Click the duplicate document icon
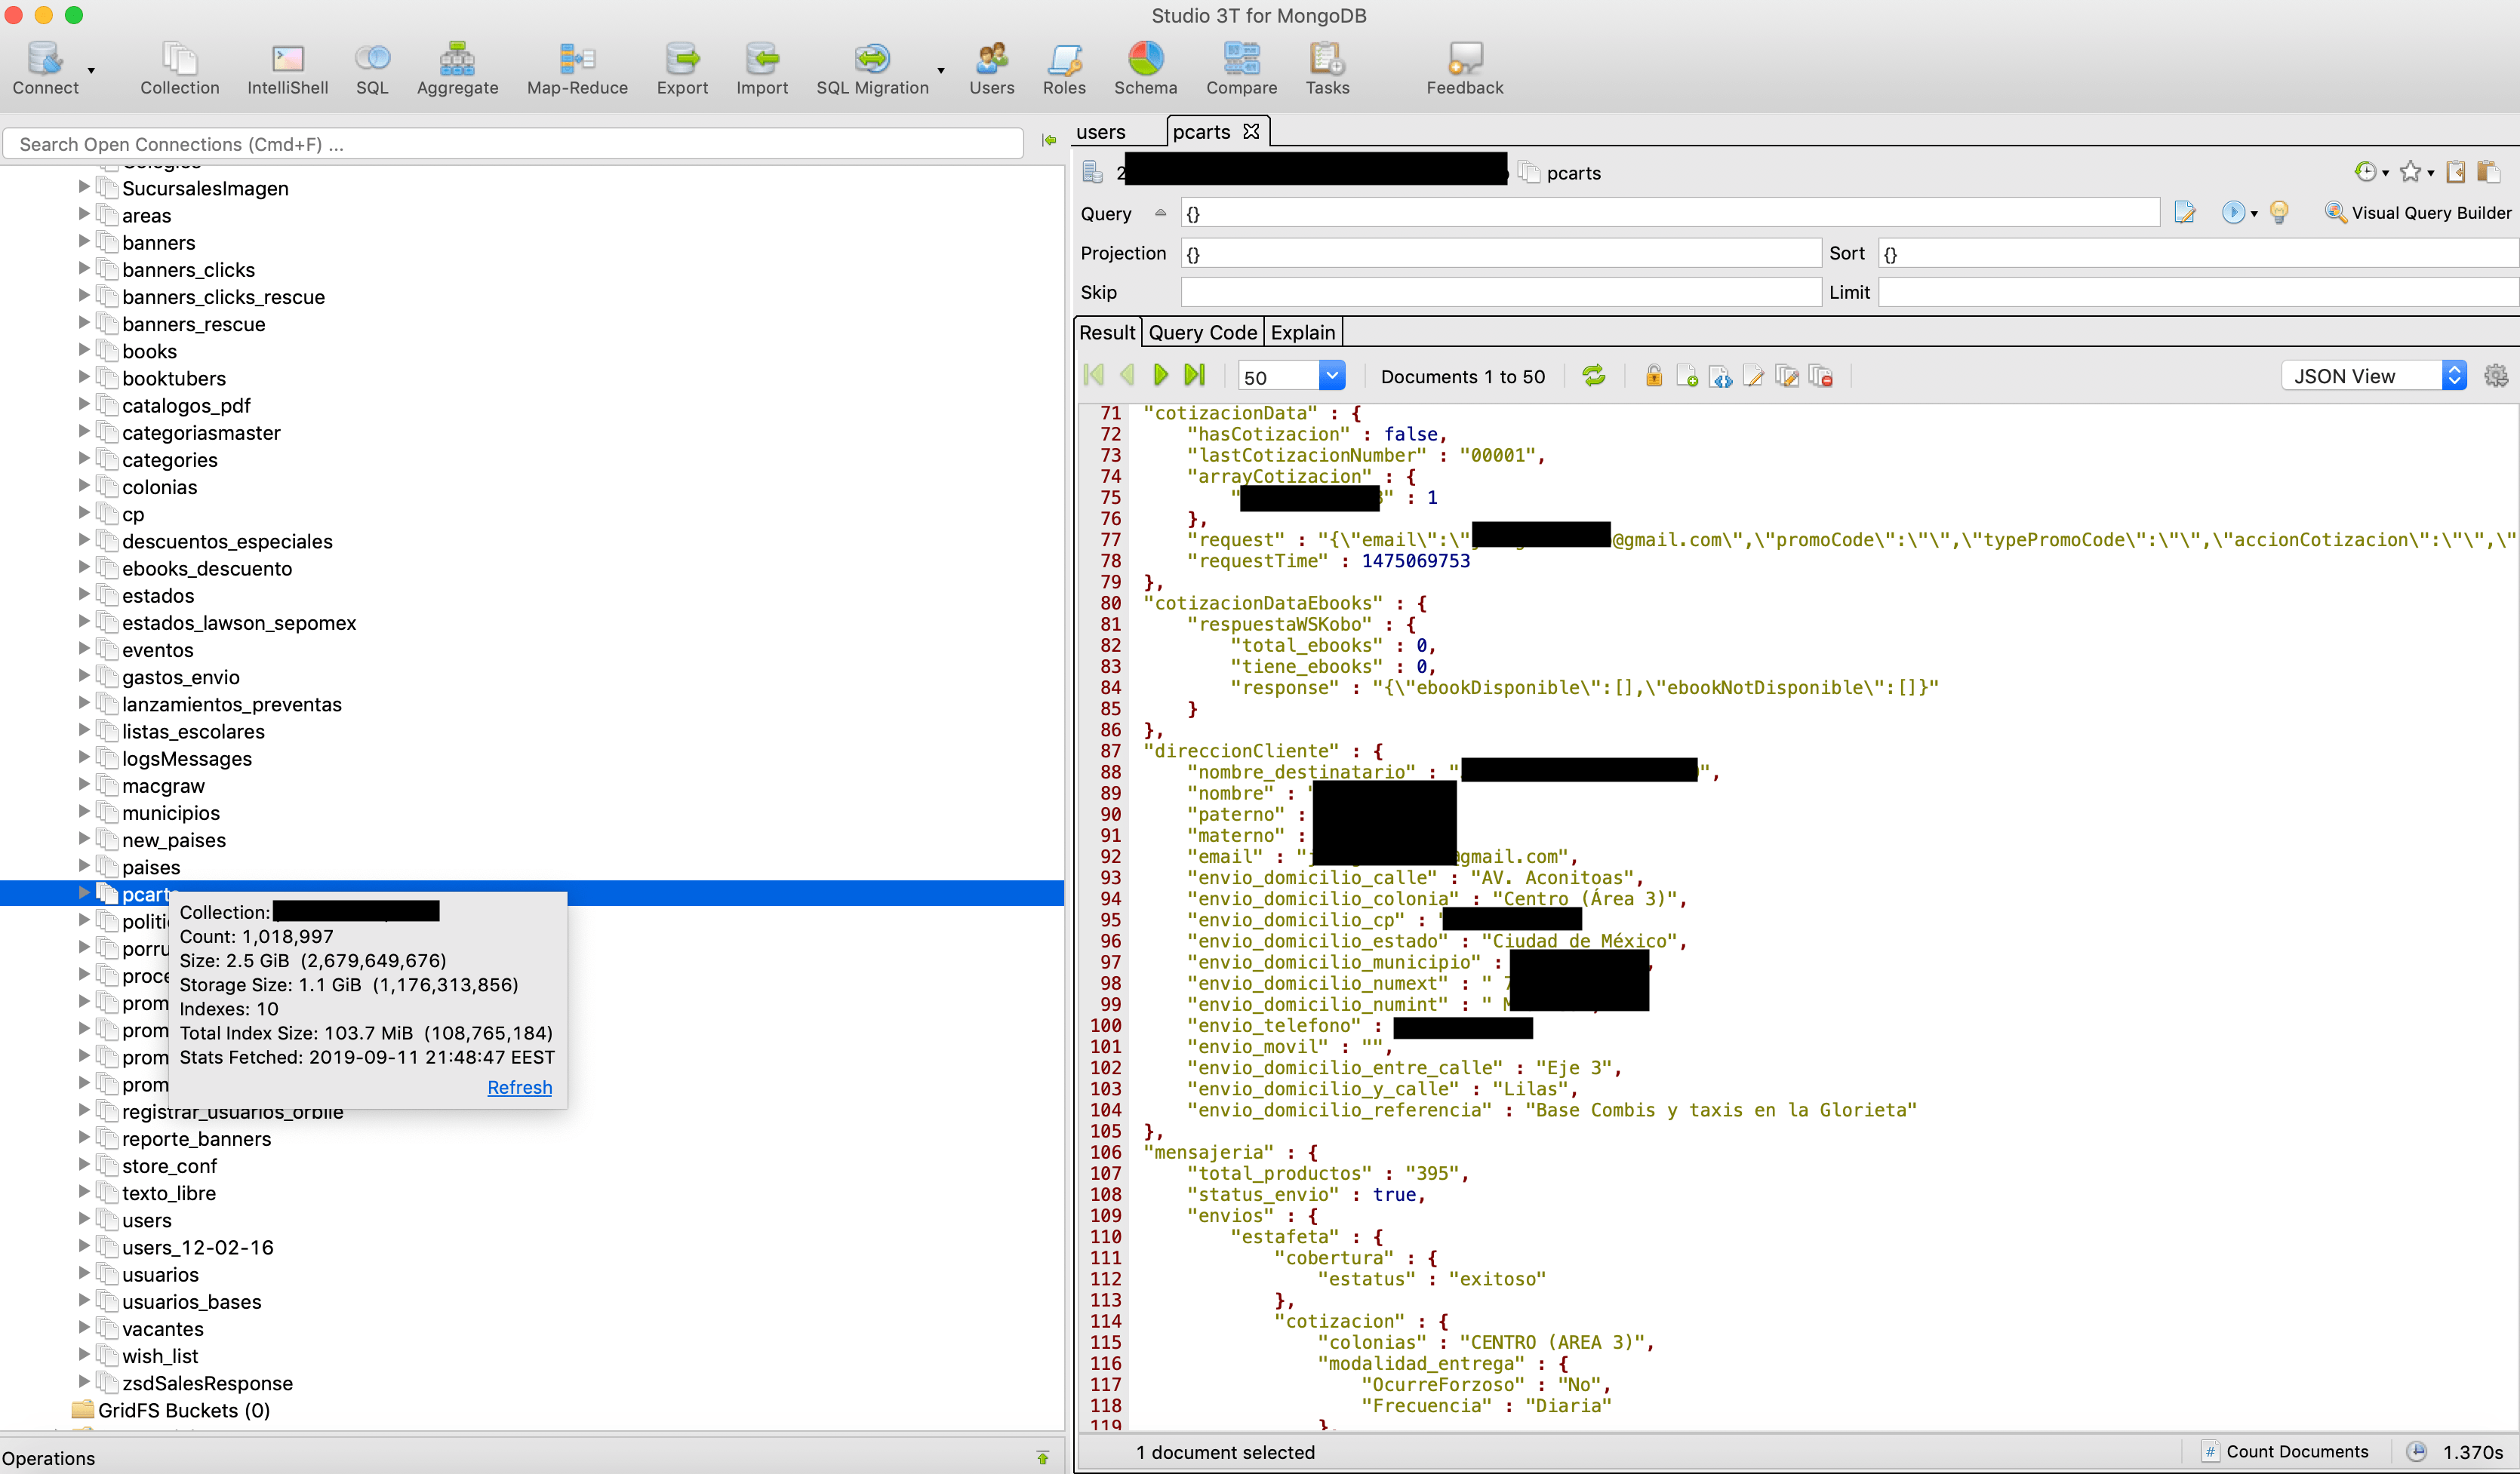The width and height of the screenshot is (2520, 1474). tap(1787, 376)
